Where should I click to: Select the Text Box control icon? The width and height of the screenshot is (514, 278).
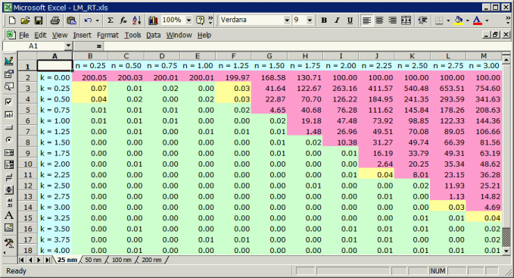click(x=9, y=114)
